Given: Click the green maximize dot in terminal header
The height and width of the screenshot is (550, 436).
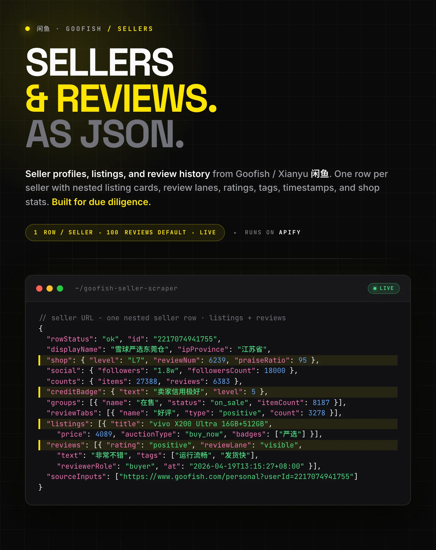Looking at the screenshot, I should [60, 288].
